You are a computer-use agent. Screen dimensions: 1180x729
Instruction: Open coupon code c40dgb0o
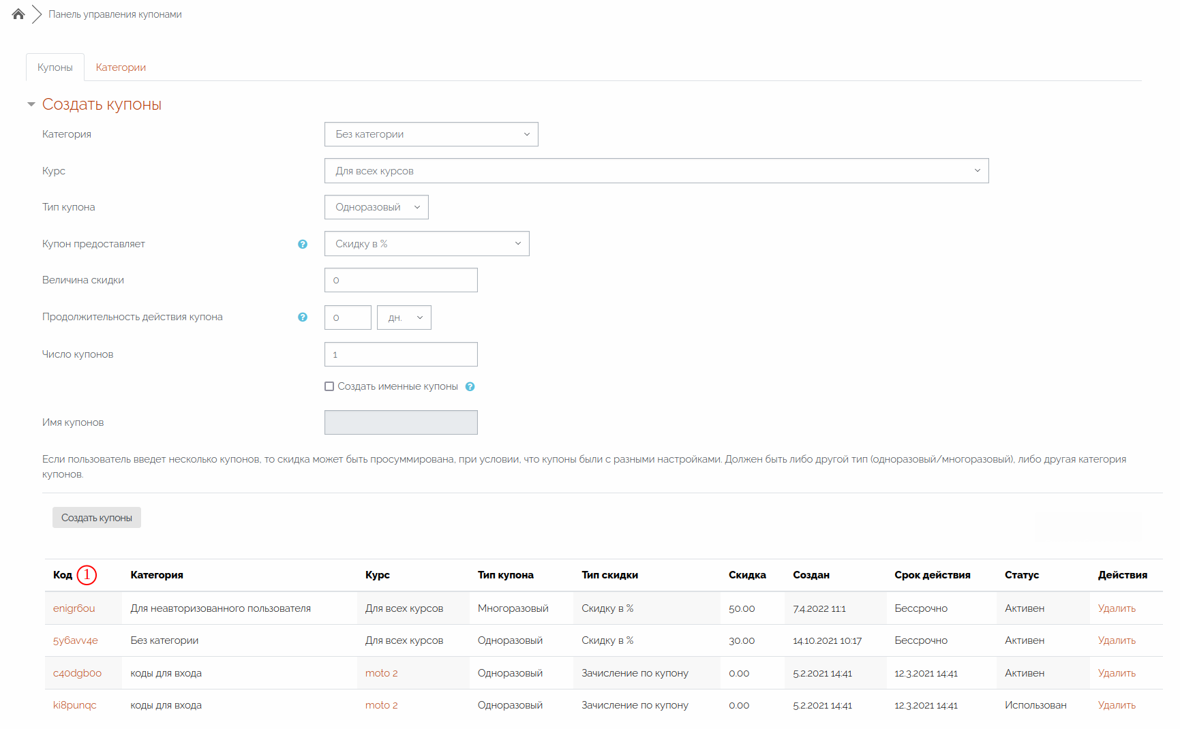click(x=77, y=673)
